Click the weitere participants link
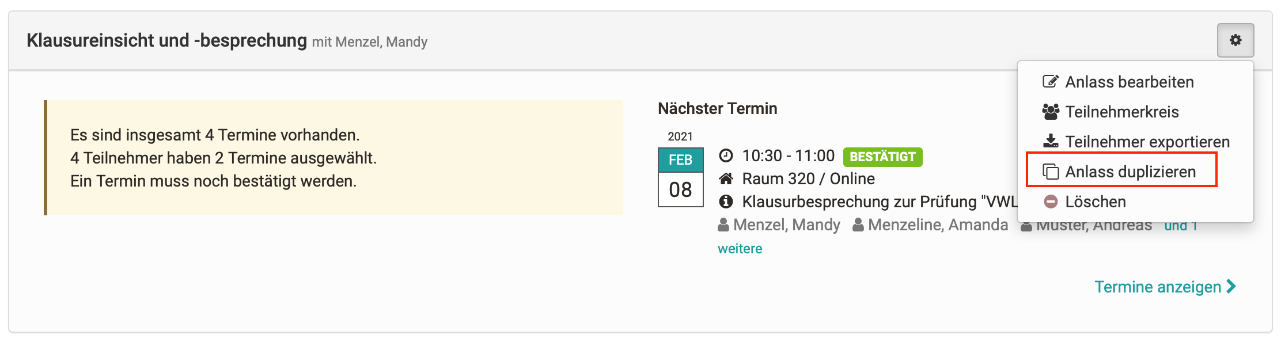 coord(740,249)
